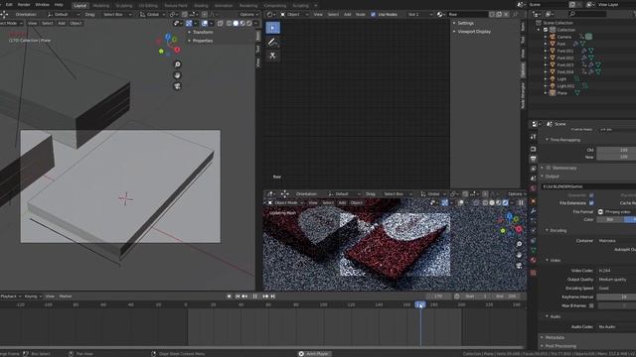This screenshot has width=636, height=357.
Task: Jump to the start frame
Action: pyautogui.click(x=238, y=297)
